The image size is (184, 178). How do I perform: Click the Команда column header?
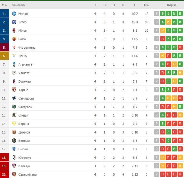[x=18, y=5]
